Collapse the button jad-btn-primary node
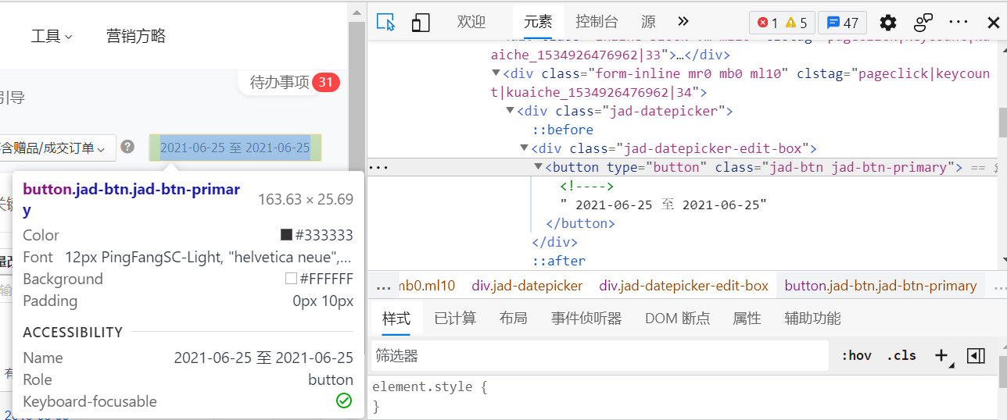 click(x=538, y=167)
